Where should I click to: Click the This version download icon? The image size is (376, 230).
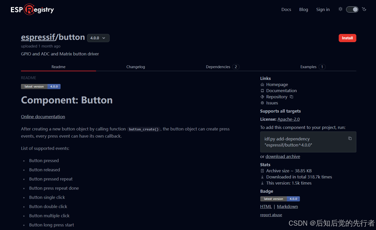(x=262, y=183)
